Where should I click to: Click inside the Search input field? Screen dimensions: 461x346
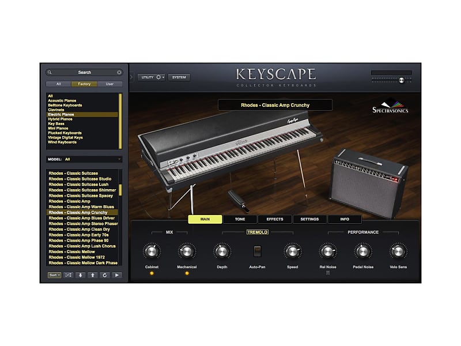pos(84,73)
